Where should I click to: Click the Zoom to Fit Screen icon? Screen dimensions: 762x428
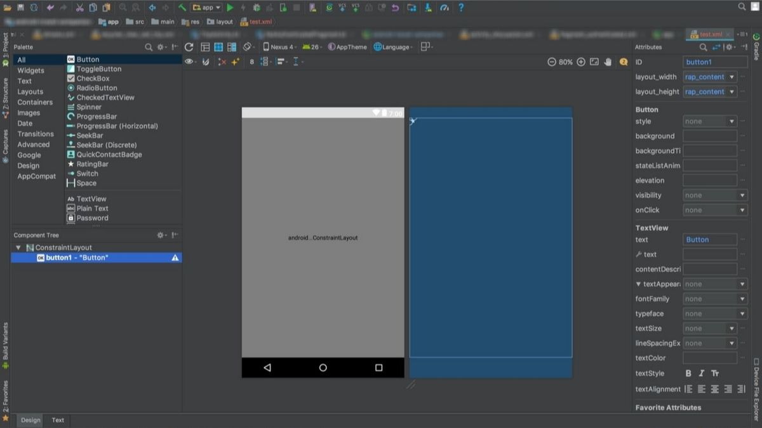pos(594,62)
